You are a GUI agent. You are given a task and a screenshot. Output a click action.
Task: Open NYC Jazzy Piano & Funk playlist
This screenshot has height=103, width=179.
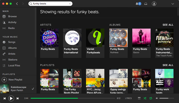pyautogui.click(x=95, y=78)
